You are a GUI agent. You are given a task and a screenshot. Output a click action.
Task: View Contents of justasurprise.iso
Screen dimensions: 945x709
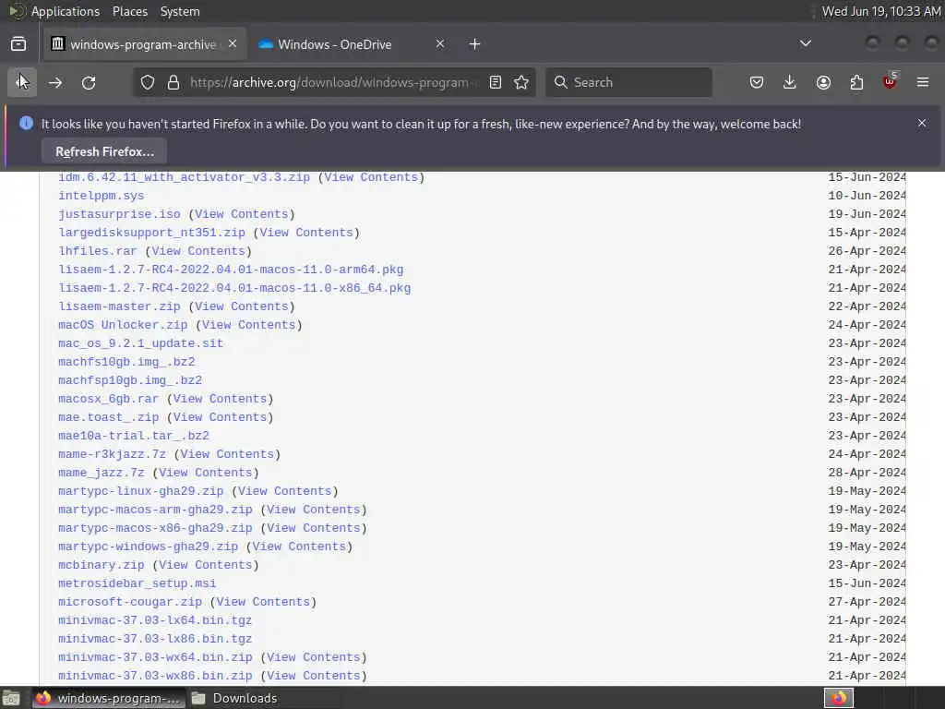[241, 214]
